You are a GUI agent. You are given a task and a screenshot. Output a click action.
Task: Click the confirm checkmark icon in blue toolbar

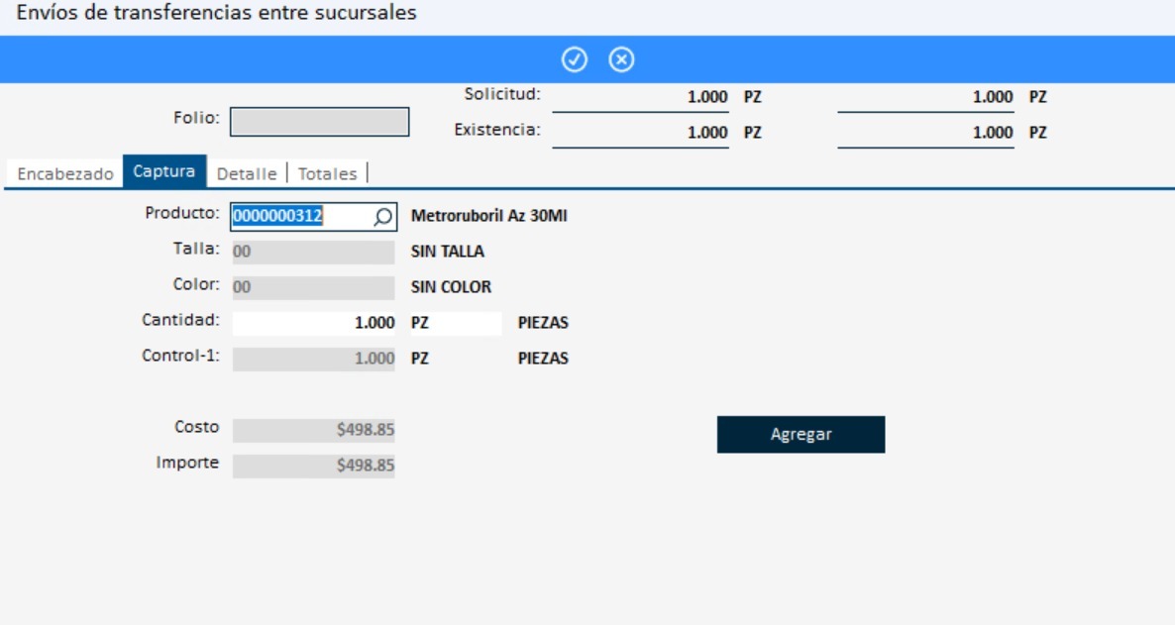(574, 60)
